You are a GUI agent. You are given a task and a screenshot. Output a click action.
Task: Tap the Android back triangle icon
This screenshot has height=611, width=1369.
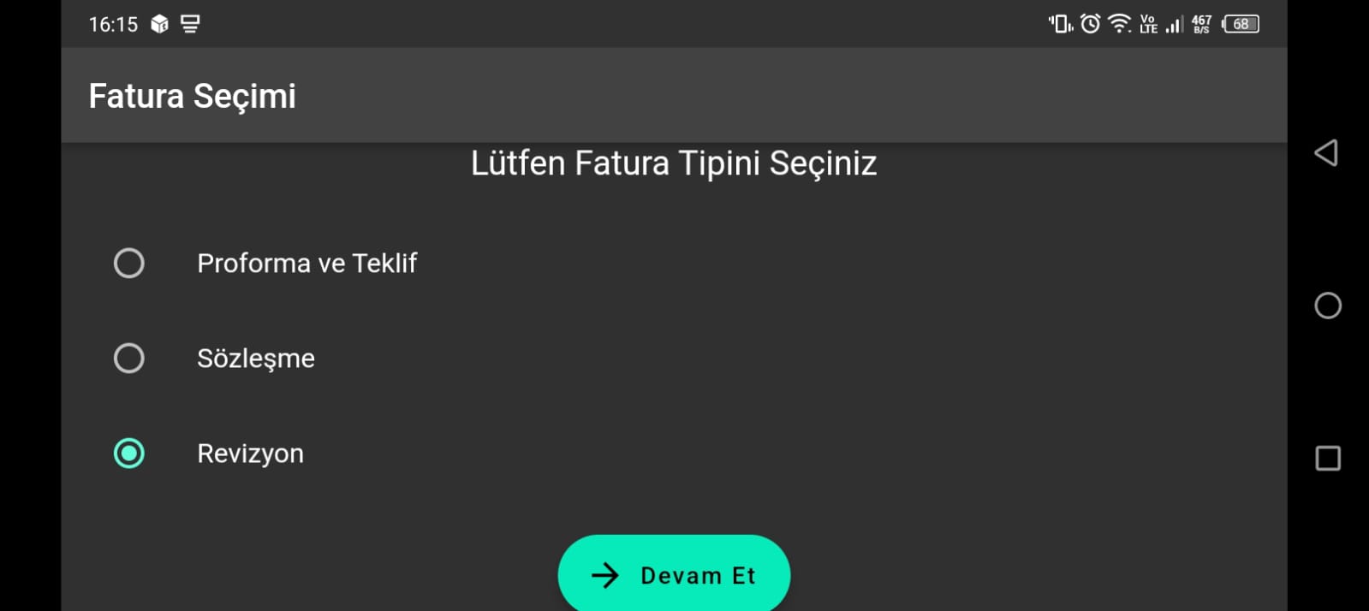(1326, 153)
